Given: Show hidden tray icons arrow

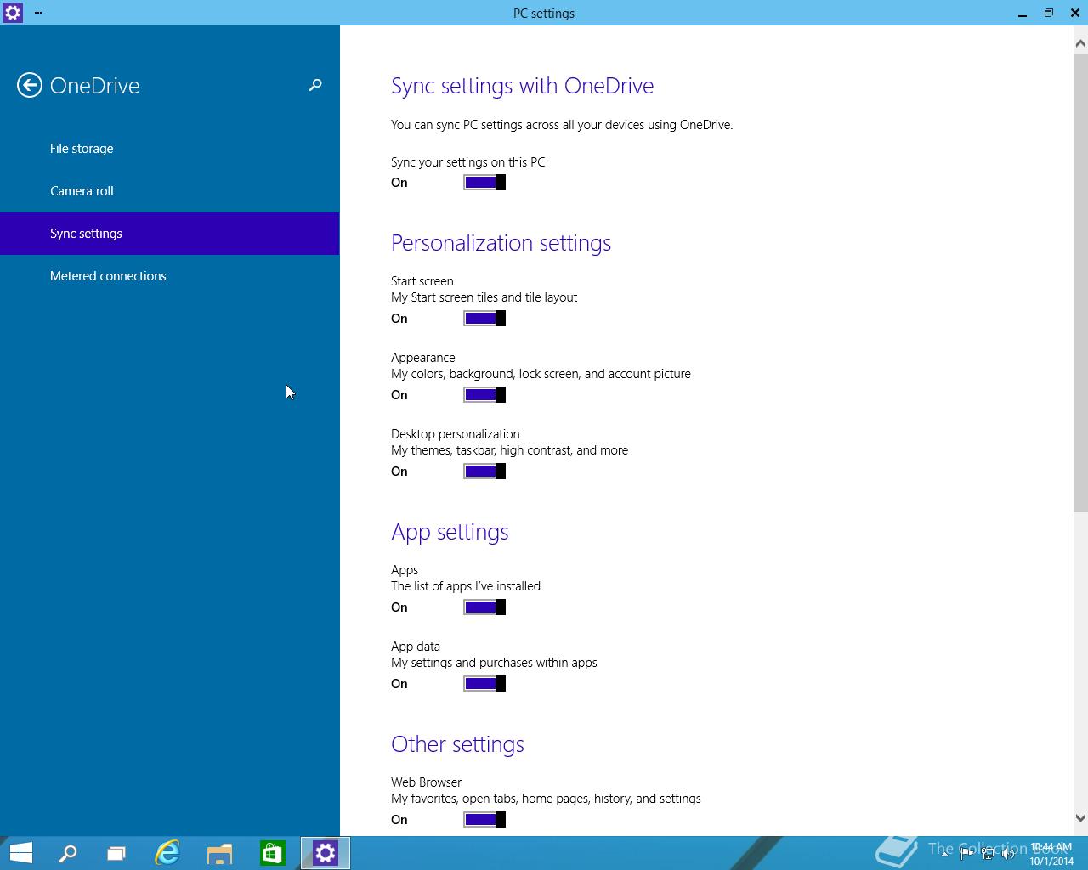Looking at the screenshot, I should click(x=944, y=855).
